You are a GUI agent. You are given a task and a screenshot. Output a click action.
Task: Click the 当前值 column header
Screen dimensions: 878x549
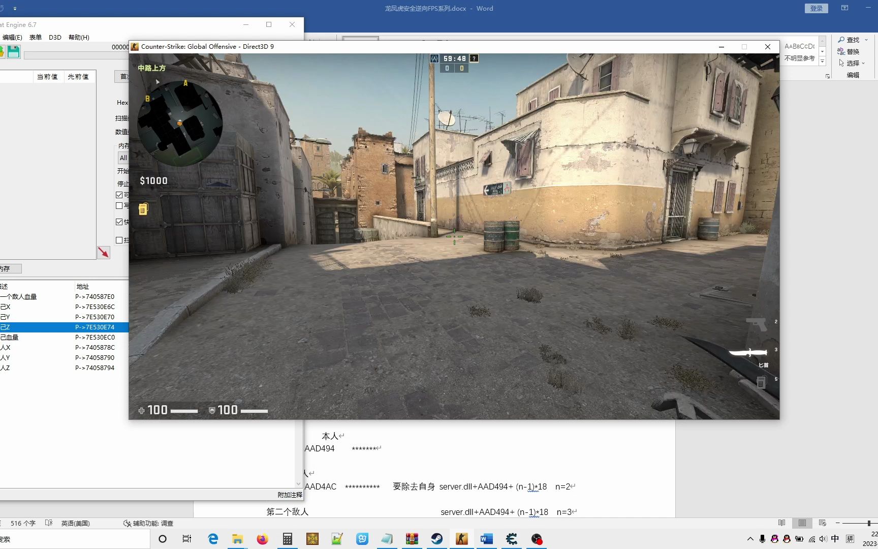[x=47, y=76]
